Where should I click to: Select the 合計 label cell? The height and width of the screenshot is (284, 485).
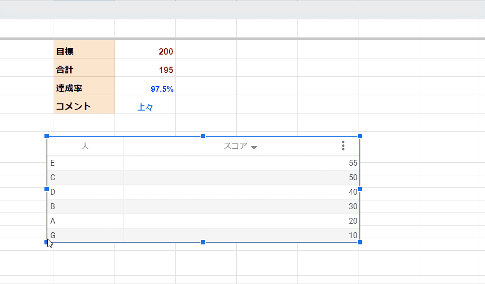click(x=84, y=68)
